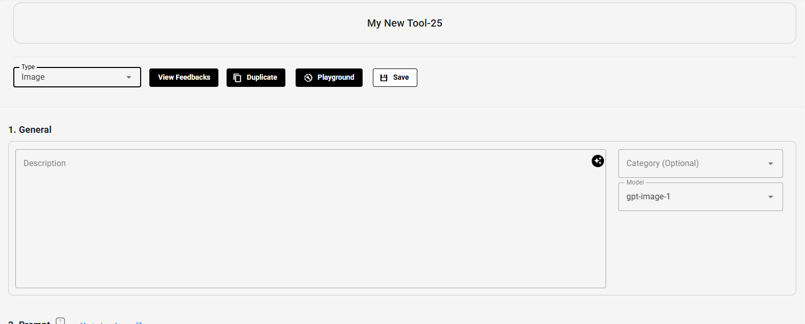Click the Playground button's circular icon

[x=308, y=78]
